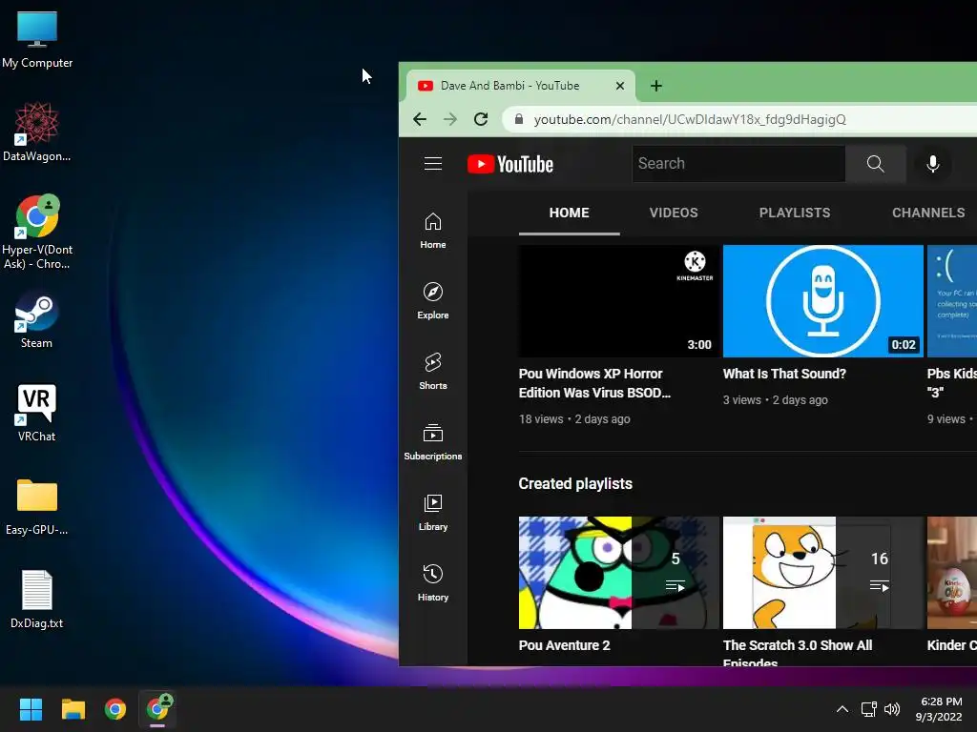
Task: Open the Kinder playlist thumbnail
Action: 952,573
